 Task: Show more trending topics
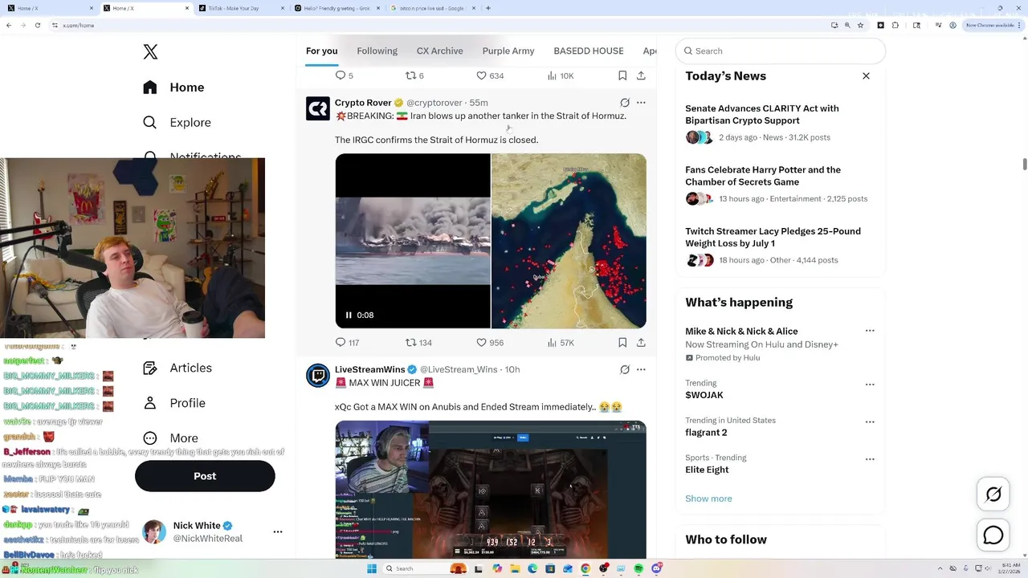point(708,499)
